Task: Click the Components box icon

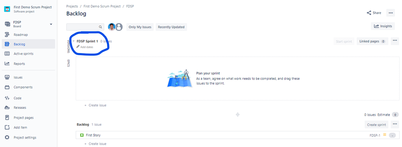Action: (7, 87)
